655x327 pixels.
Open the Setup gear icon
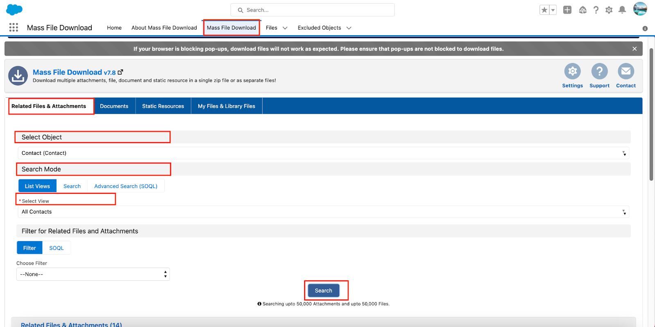[609, 10]
